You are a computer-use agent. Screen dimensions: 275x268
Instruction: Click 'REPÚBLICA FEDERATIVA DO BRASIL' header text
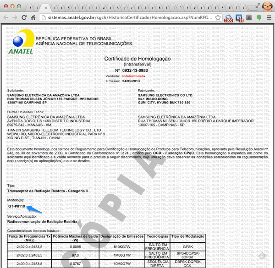pyautogui.click(x=74, y=38)
